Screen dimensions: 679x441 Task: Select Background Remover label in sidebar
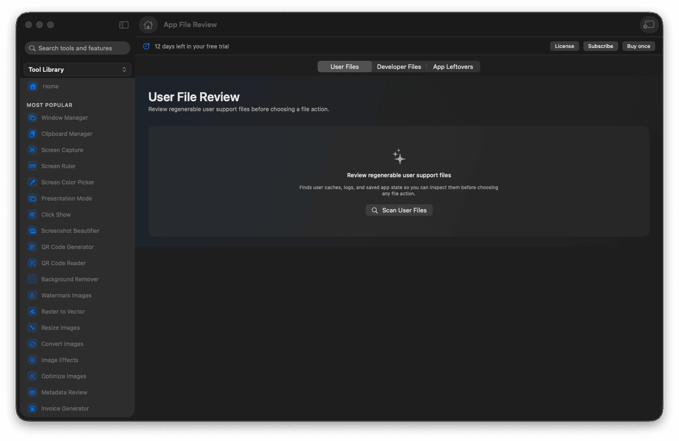(x=70, y=279)
